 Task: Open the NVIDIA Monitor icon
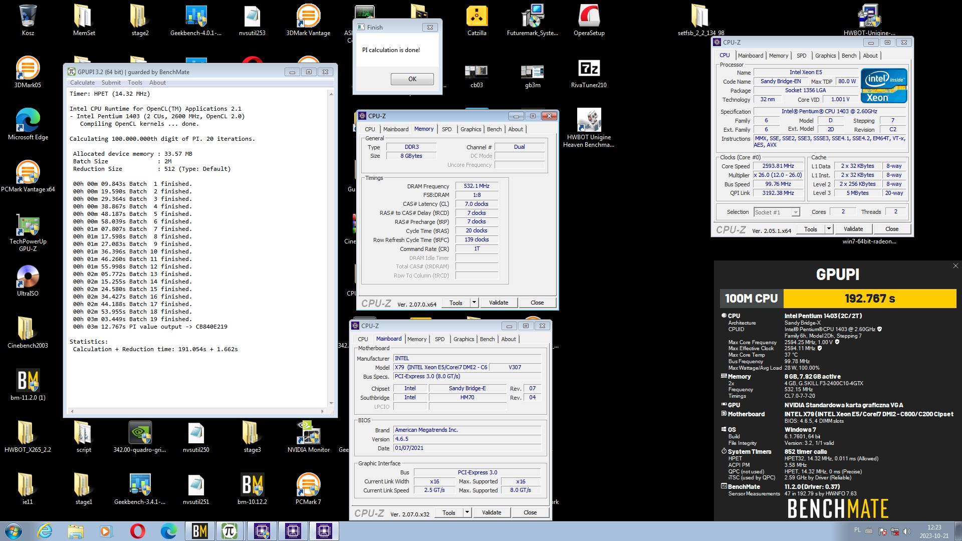(x=308, y=437)
